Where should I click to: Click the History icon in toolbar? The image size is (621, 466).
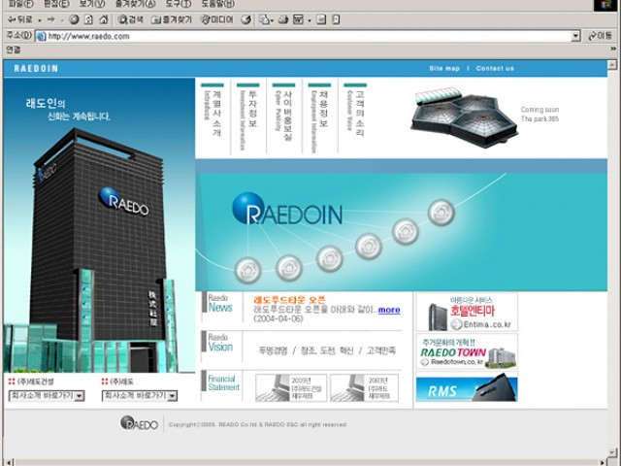(x=246, y=19)
